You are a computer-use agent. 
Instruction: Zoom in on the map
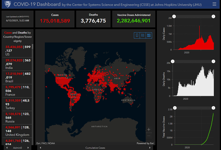tap(149, 129)
